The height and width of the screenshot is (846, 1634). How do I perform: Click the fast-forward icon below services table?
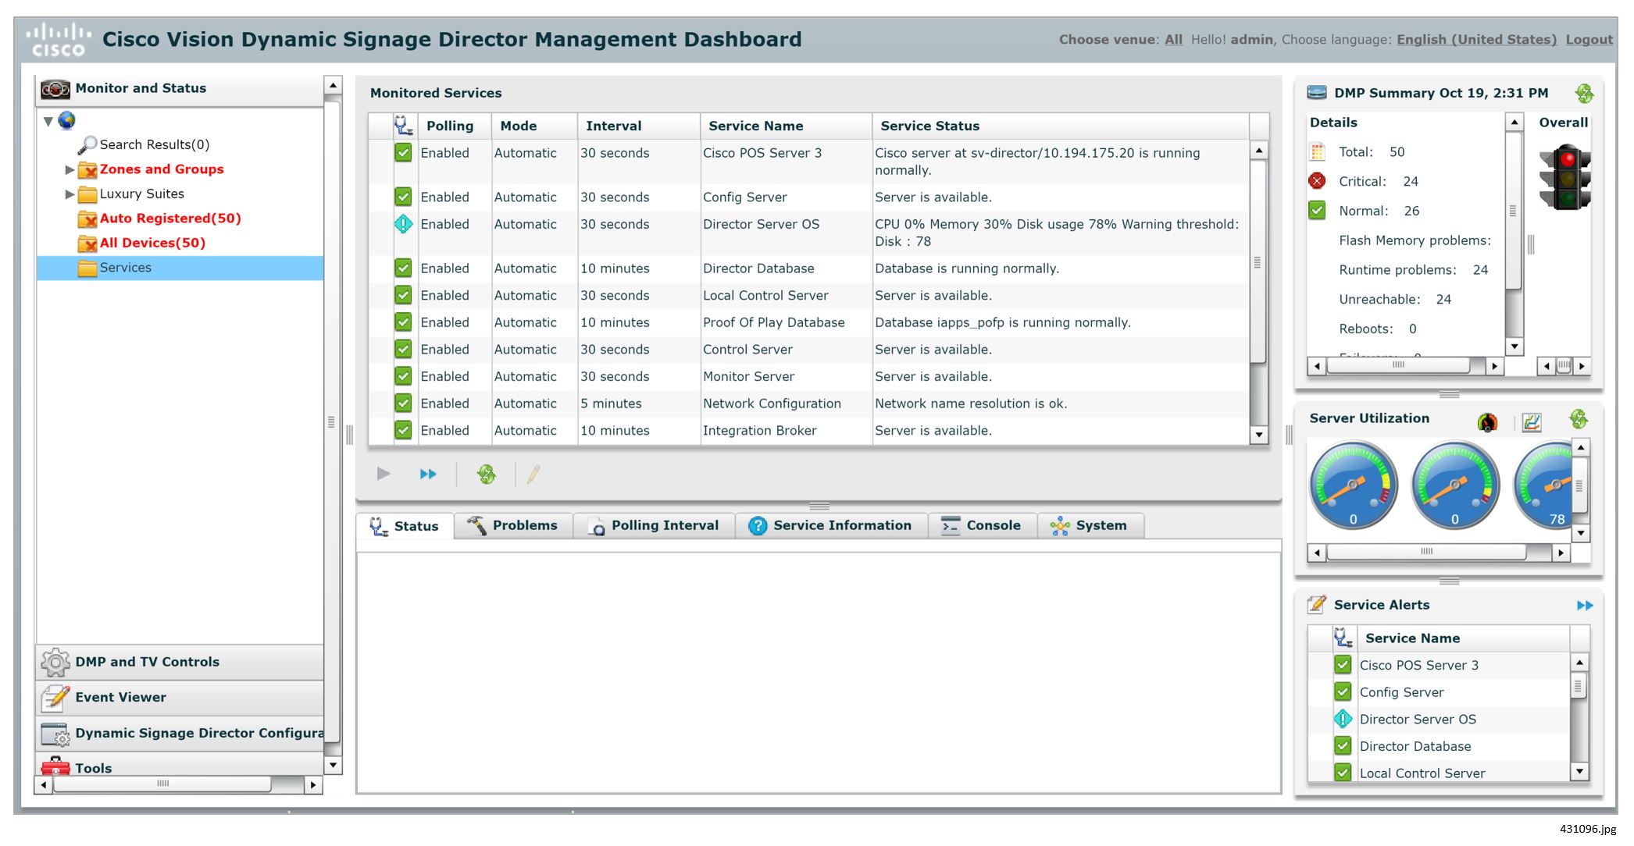pos(428,474)
